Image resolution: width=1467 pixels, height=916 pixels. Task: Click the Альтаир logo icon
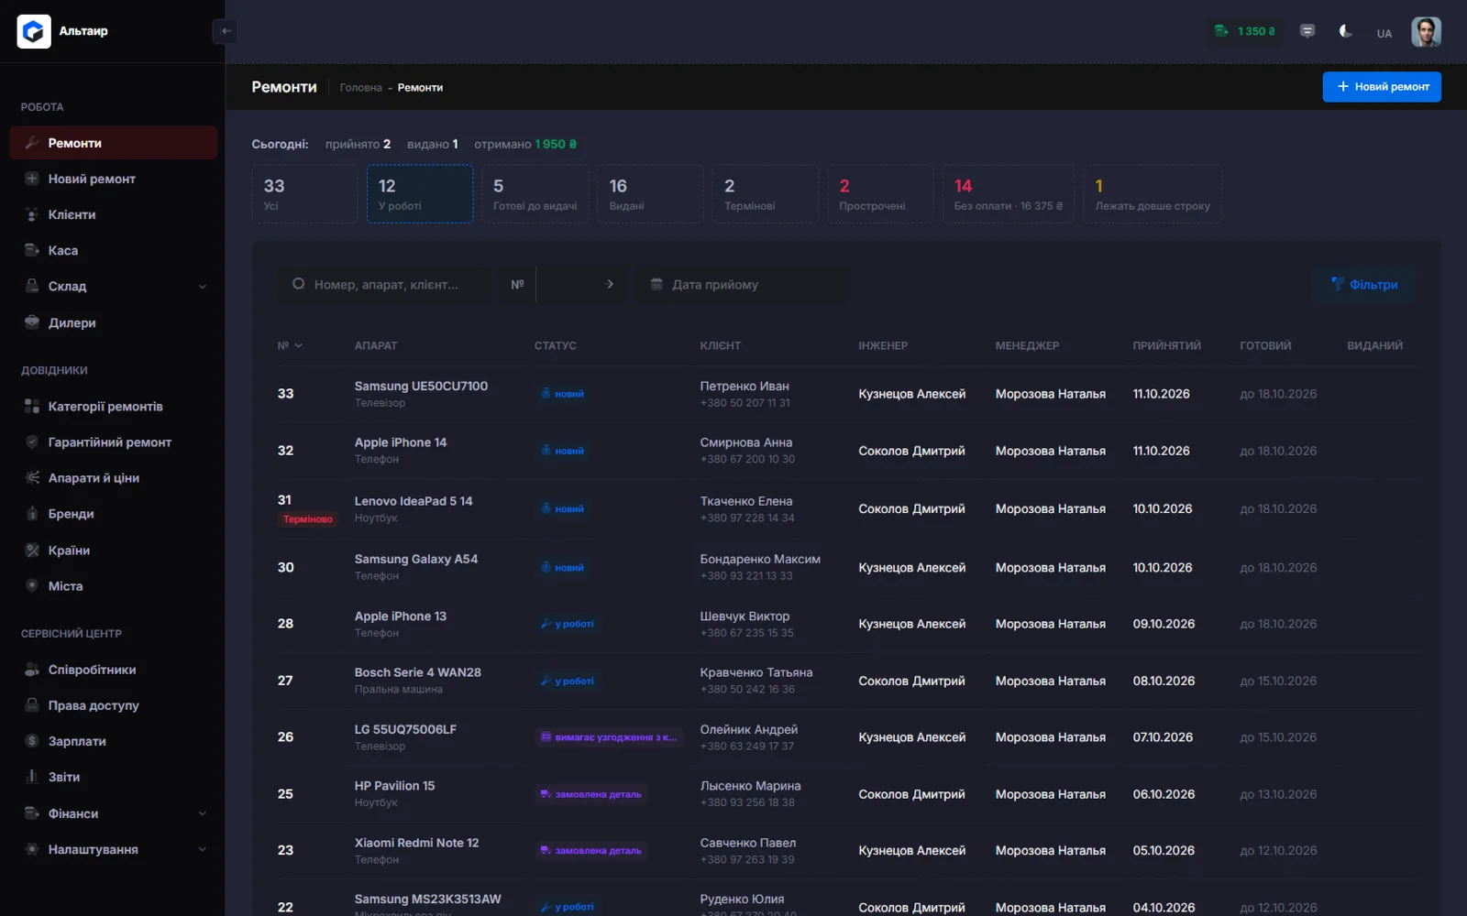point(34,32)
